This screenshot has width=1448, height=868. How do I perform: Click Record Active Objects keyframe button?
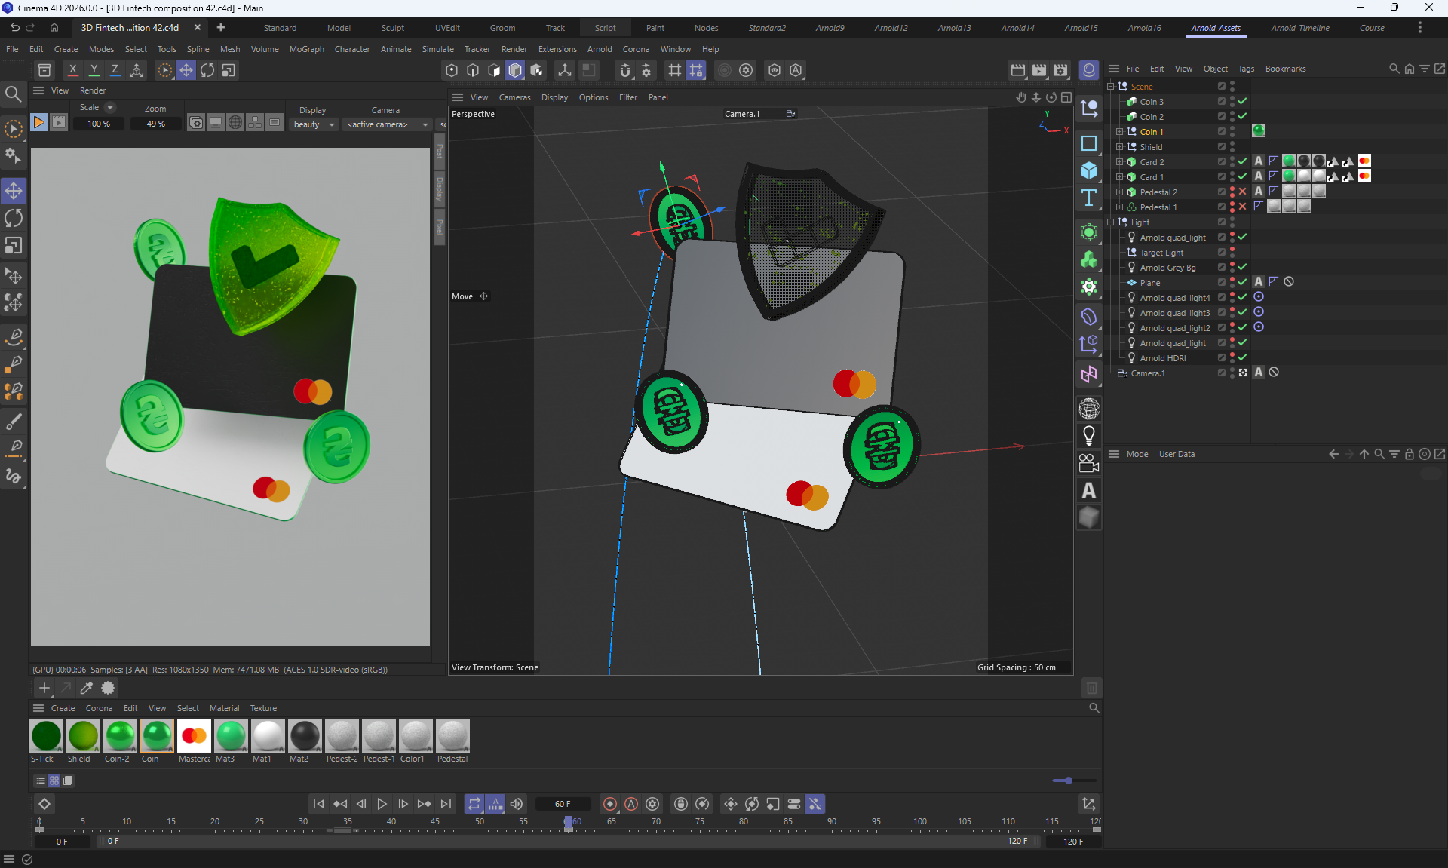pos(610,804)
